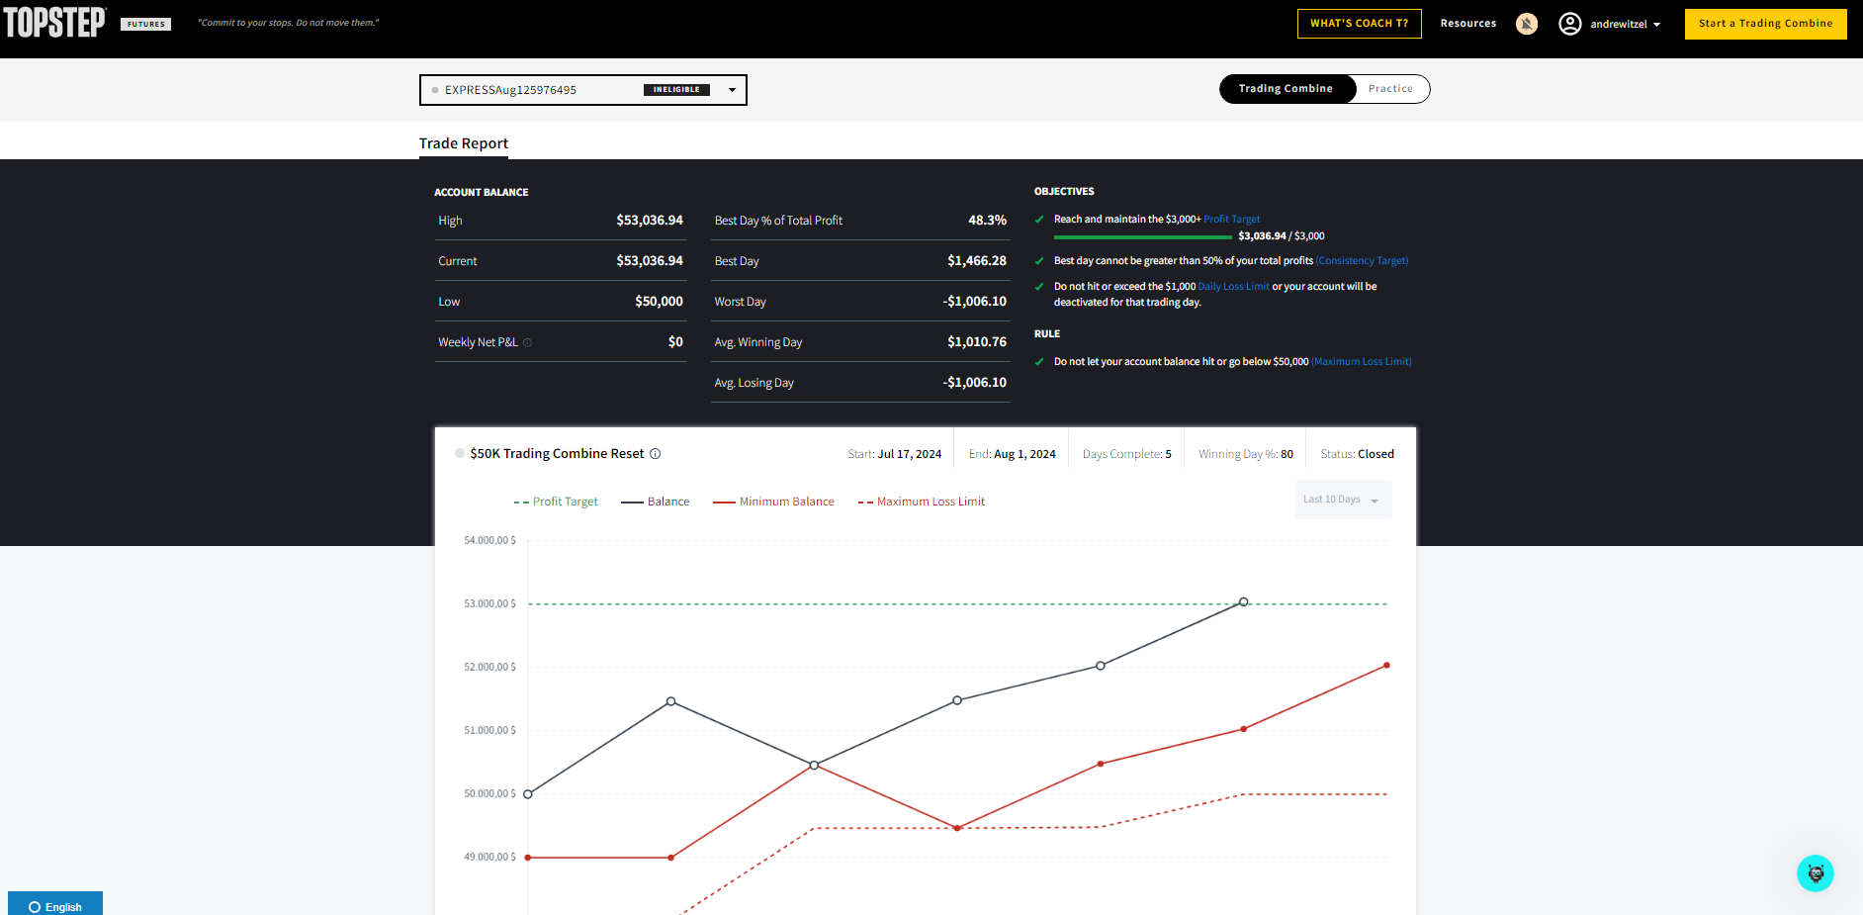The image size is (1863, 915).
Task: Click info icon beside $50K Trading Combine Reset
Action: pos(655,454)
